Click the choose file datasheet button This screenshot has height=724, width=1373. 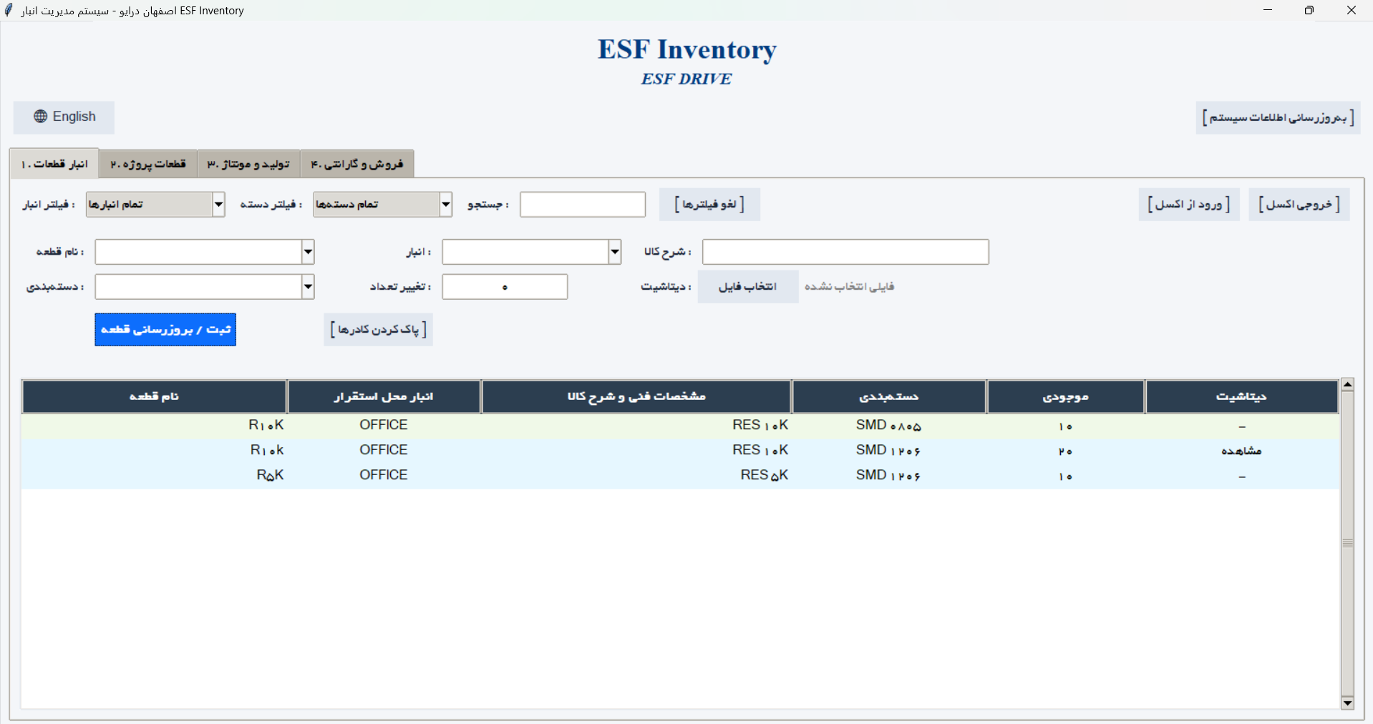click(x=748, y=287)
